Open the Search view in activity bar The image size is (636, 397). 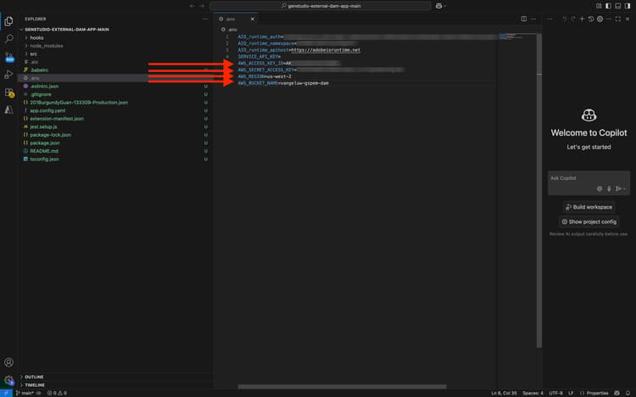(8, 39)
